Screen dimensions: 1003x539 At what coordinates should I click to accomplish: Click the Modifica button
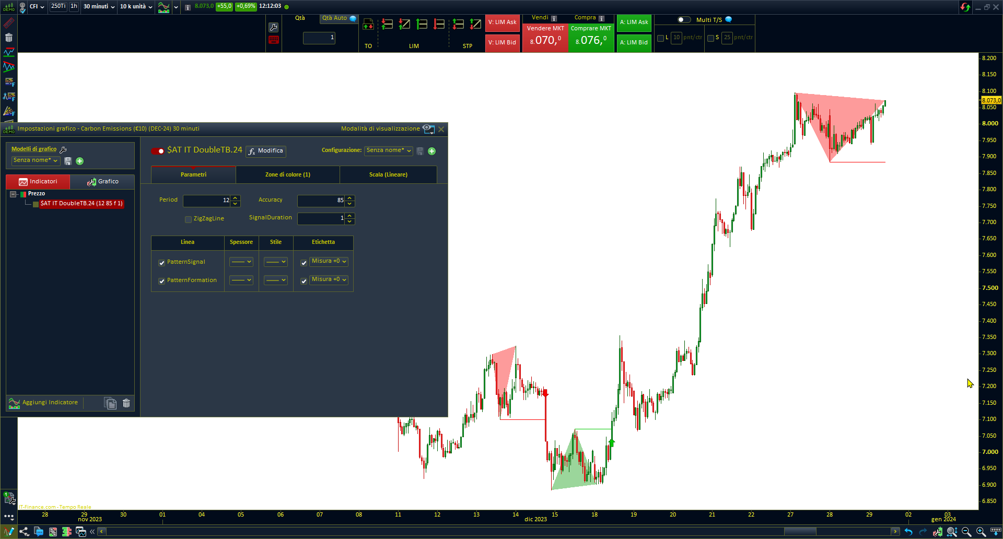tap(266, 151)
